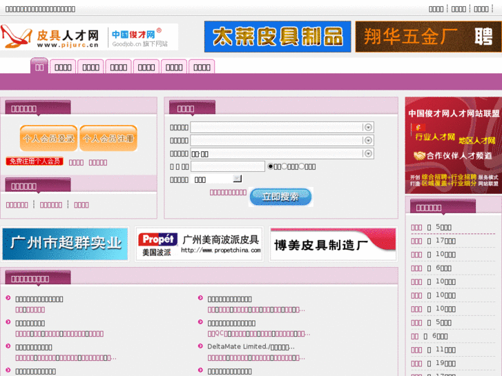Viewport: 502px width, 376px height.
Task: Click 地区人才网 in the red alliance banner
Action: pos(476,141)
